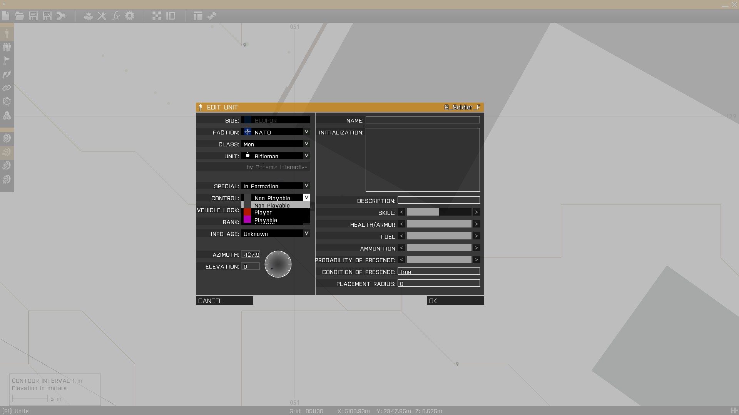Expand the Faction NATO dropdown
739x415 pixels.
pyautogui.click(x=306, y=132)
